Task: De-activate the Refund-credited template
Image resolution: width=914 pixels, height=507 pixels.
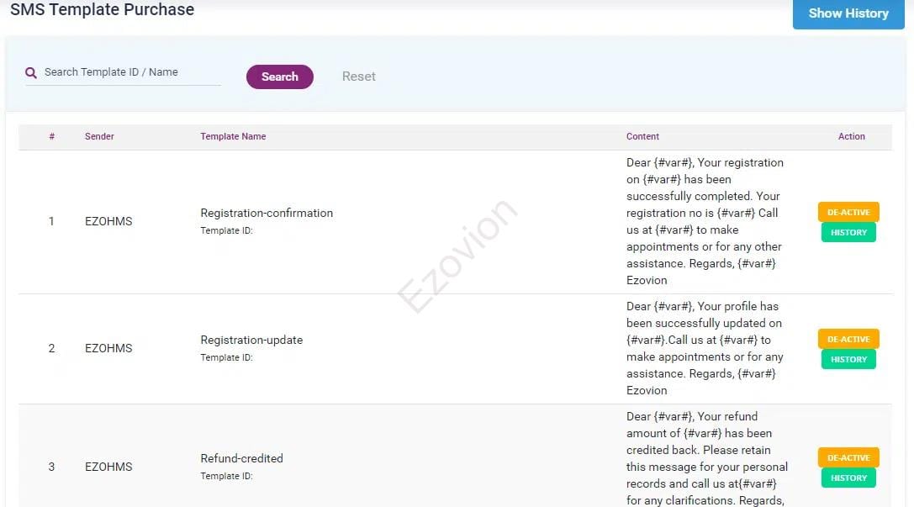Action: point(848,457)
